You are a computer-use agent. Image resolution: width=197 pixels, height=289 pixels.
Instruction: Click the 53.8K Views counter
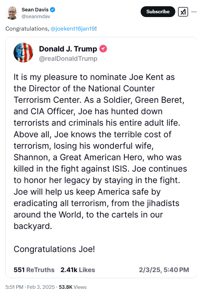(73, 287)
